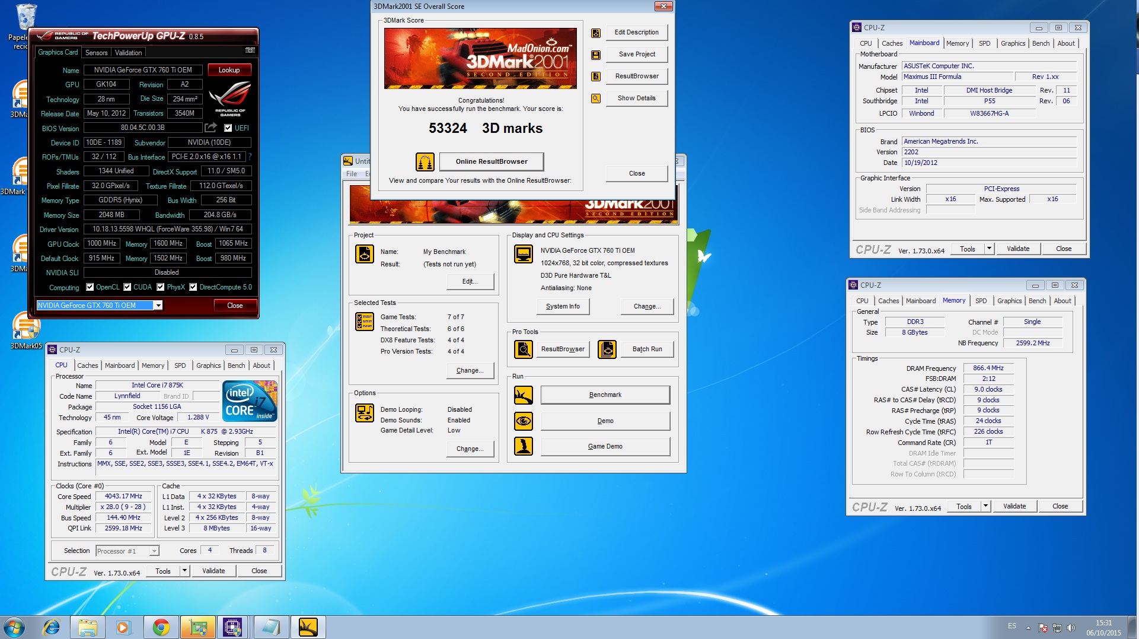Click GPU-Z BIOS export share icon
The height and width of the screenshot is (639, 1139).
[210, 128]
